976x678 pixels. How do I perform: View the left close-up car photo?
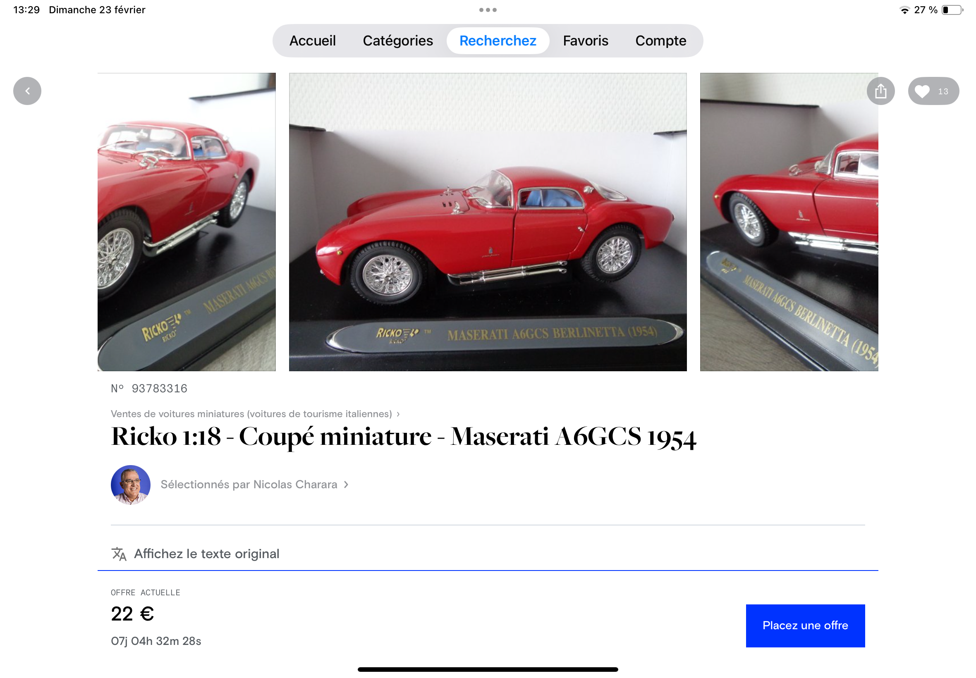(x=187, y=222)
